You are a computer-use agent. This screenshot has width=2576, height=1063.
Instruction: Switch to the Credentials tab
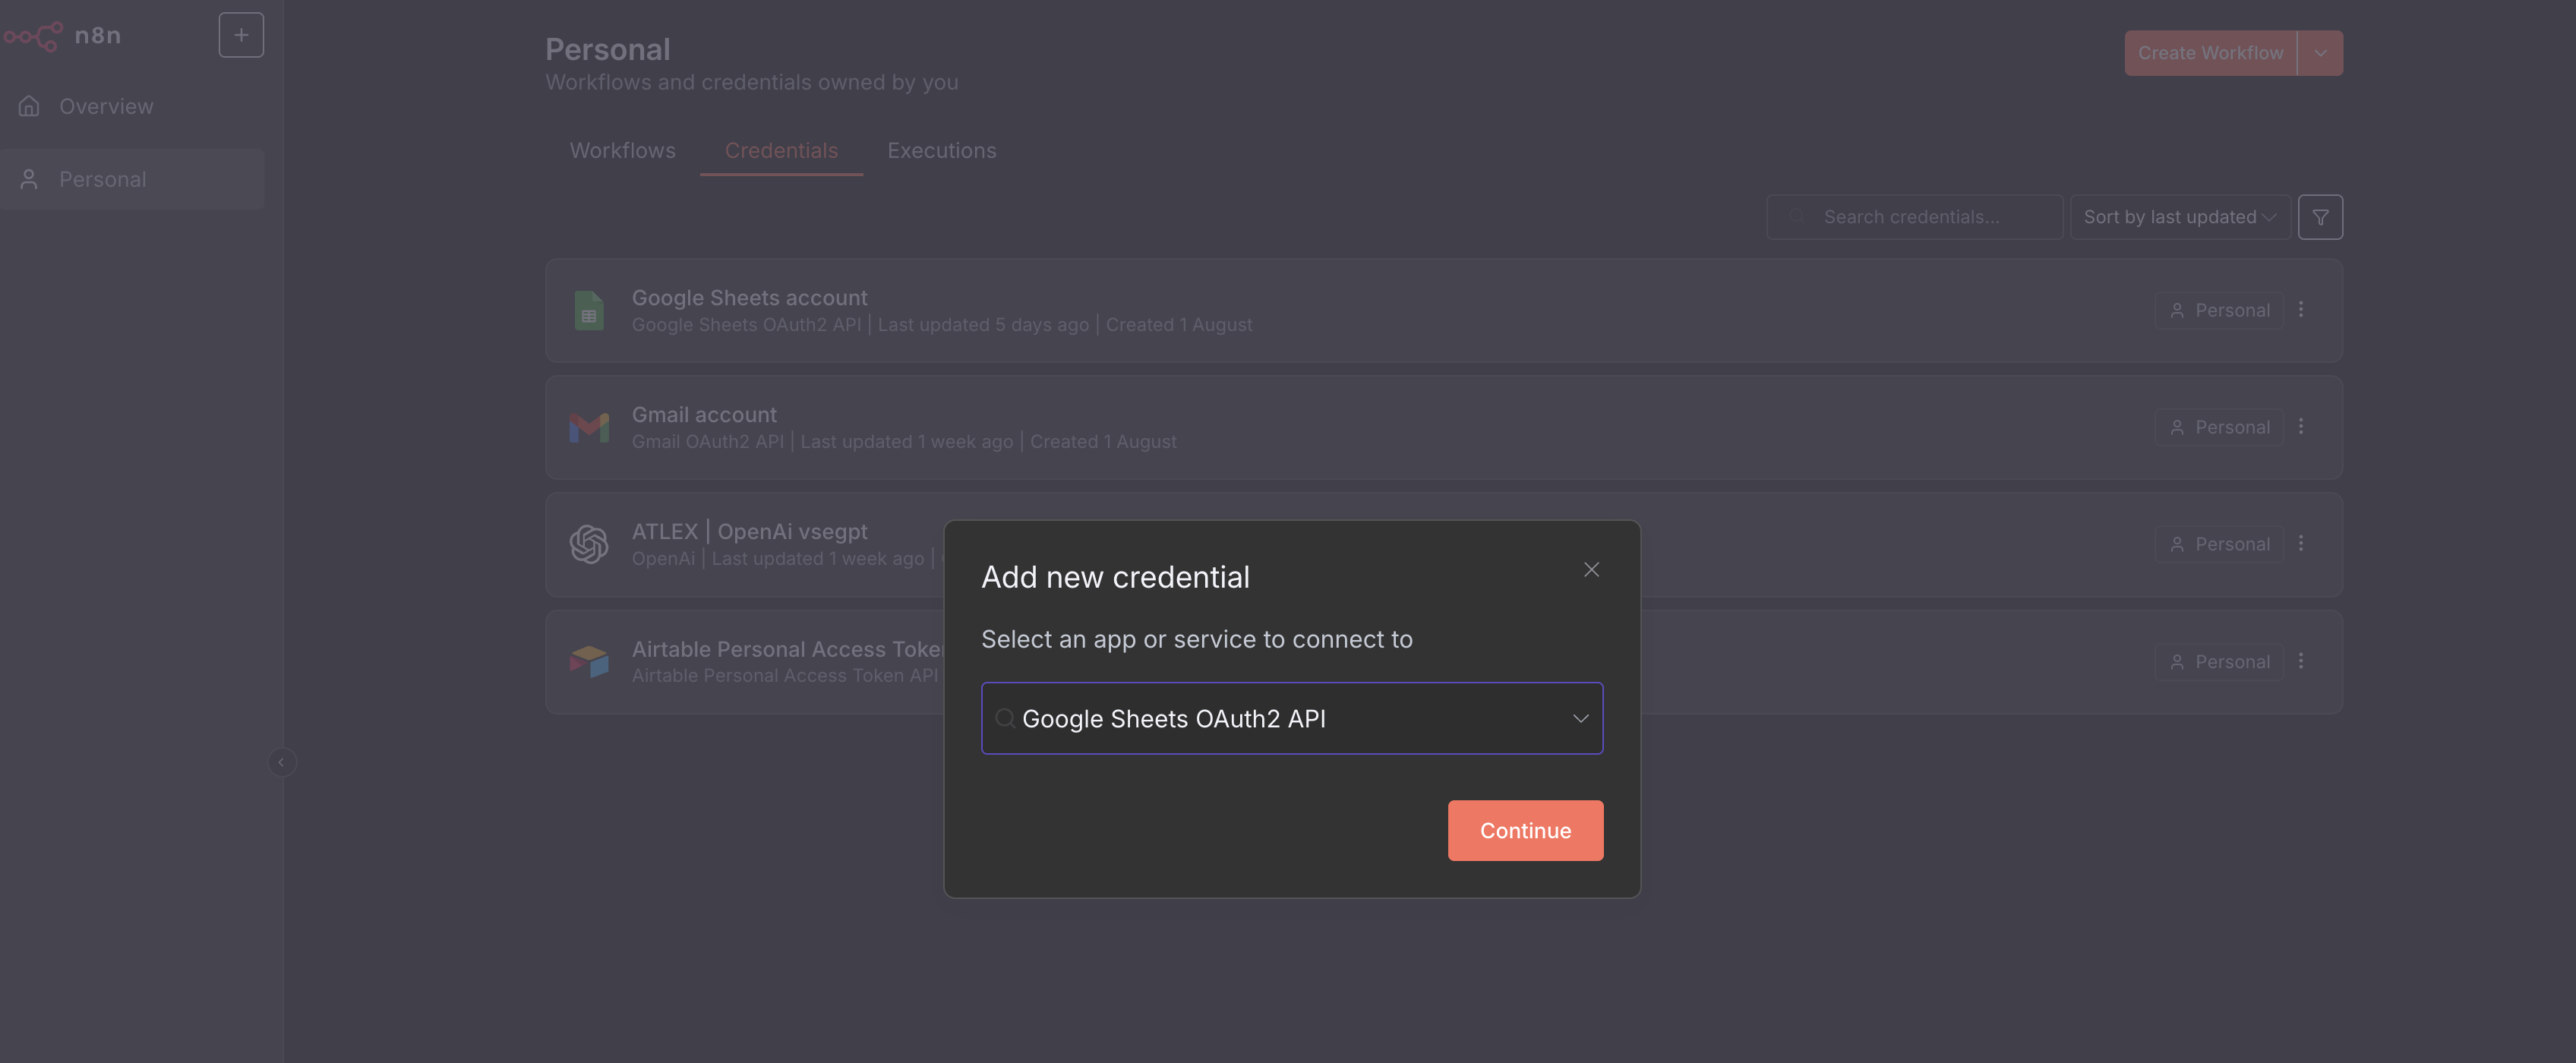[x=781, y=151]
